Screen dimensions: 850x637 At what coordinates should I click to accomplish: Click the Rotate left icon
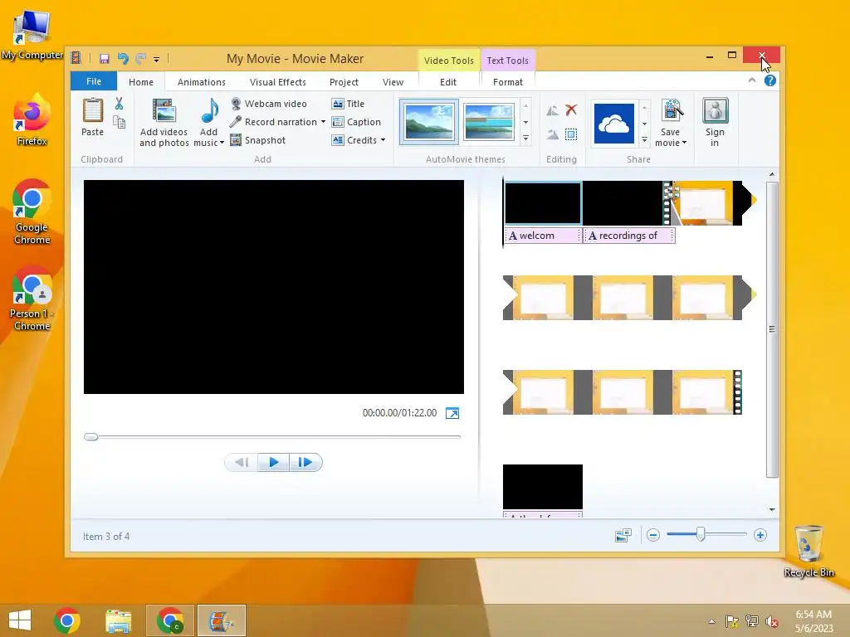552,111
